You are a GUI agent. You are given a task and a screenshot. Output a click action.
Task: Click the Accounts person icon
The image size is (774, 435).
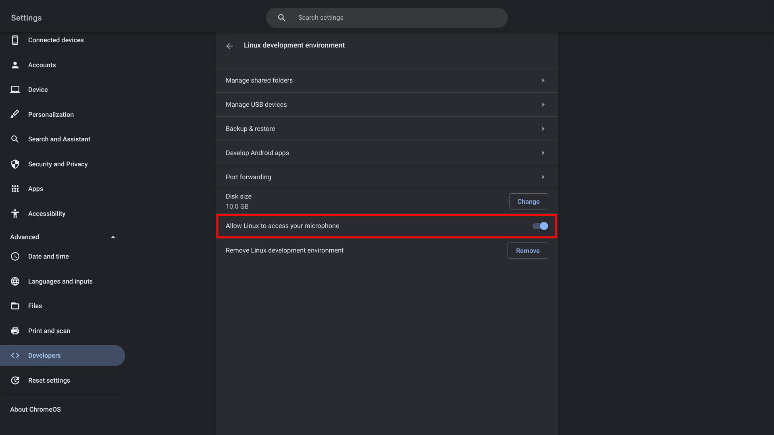[x=15, y=65]
